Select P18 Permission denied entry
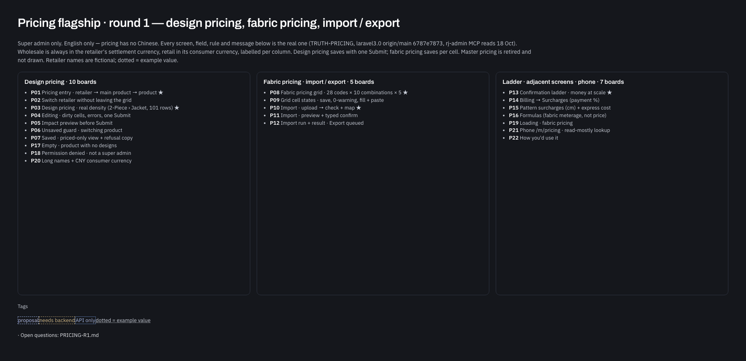746x361 pixels. [81, 153]
